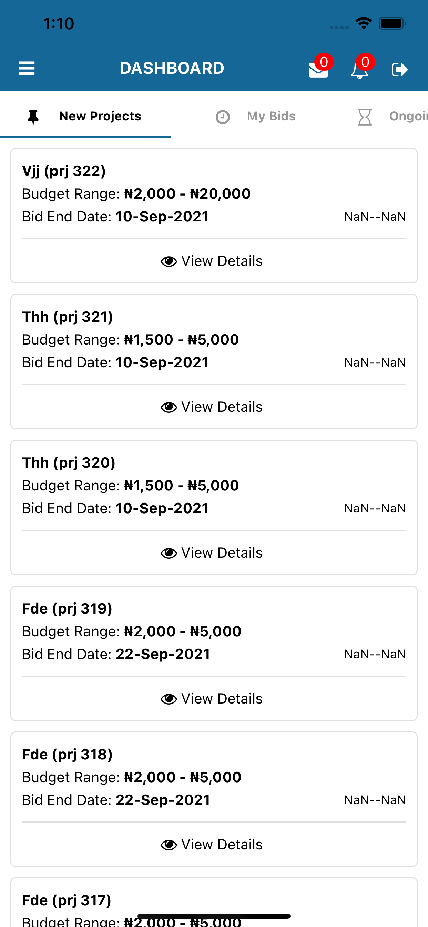This screenshot has height=927, width=428.
Task: Tap the DASHBOARD header title
Action: (172, 68)
